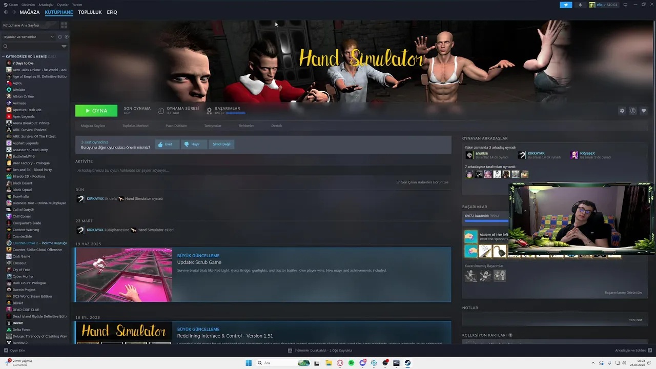Screen dimensions: 656x369
Task: Open advanced filter options icon
Action: [x=64, y=47]
